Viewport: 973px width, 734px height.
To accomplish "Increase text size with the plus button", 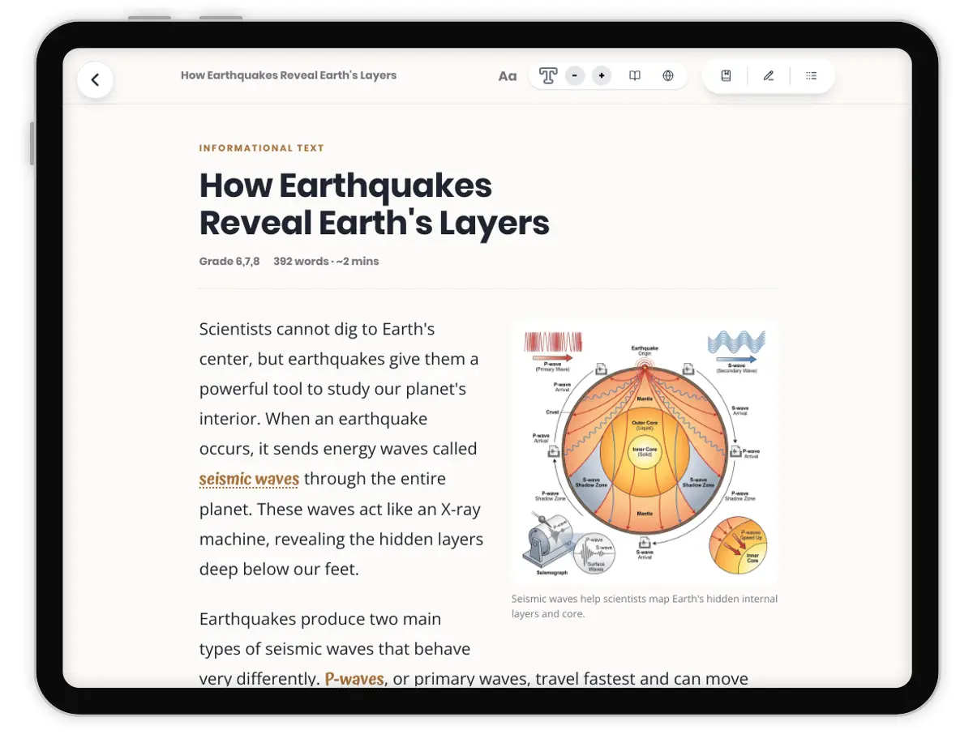I will pyautogui.click(x=601, y=76).
